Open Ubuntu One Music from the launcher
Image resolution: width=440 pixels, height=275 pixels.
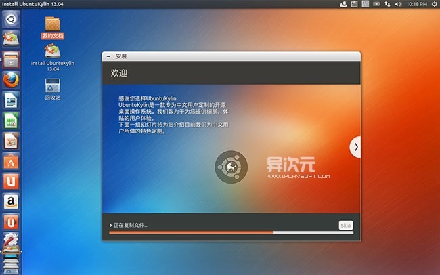click(x=11, y=222)
